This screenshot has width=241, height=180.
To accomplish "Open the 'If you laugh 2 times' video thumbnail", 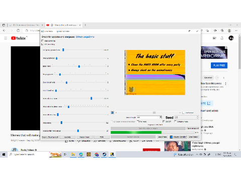I will point(178,146).
